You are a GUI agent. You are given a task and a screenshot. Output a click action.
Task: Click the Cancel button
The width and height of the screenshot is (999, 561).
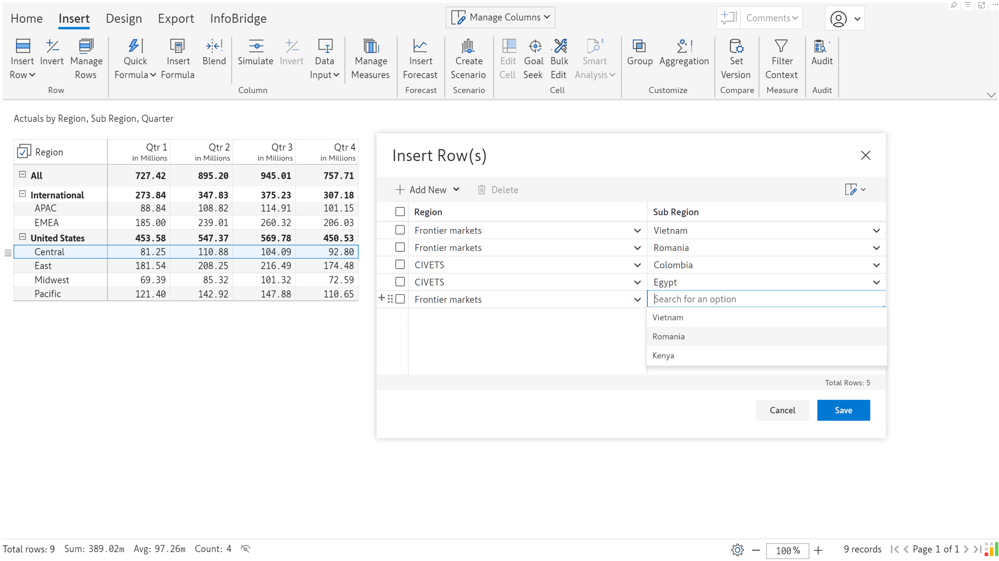(782, 410)
